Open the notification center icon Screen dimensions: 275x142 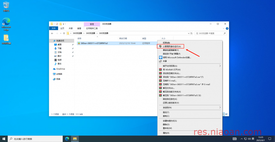[270, 139]
